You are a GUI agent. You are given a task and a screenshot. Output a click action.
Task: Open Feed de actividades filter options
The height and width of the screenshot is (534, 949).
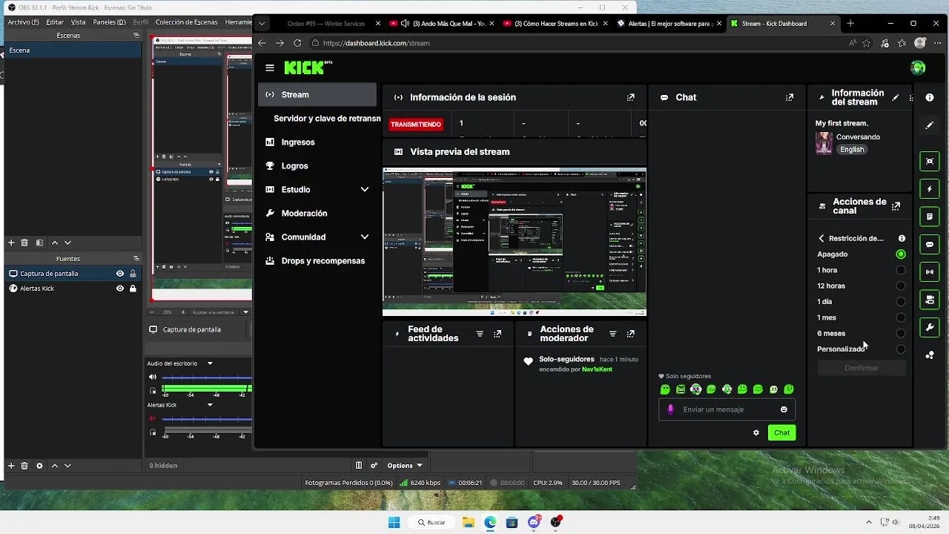(x=480, y=334)
